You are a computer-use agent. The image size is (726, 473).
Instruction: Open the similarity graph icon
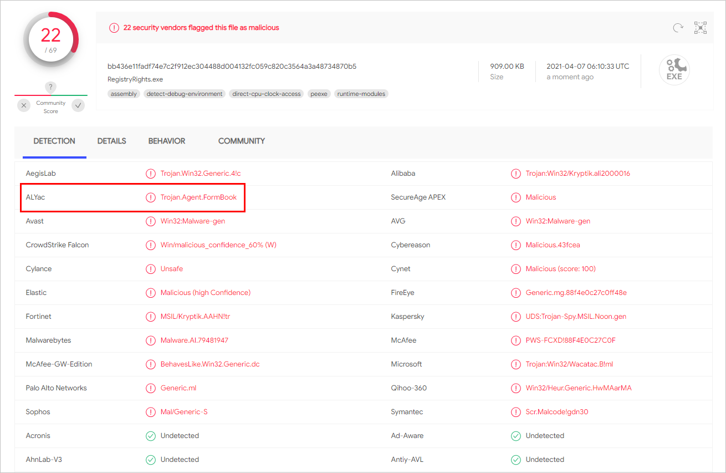tap(701, 28)
